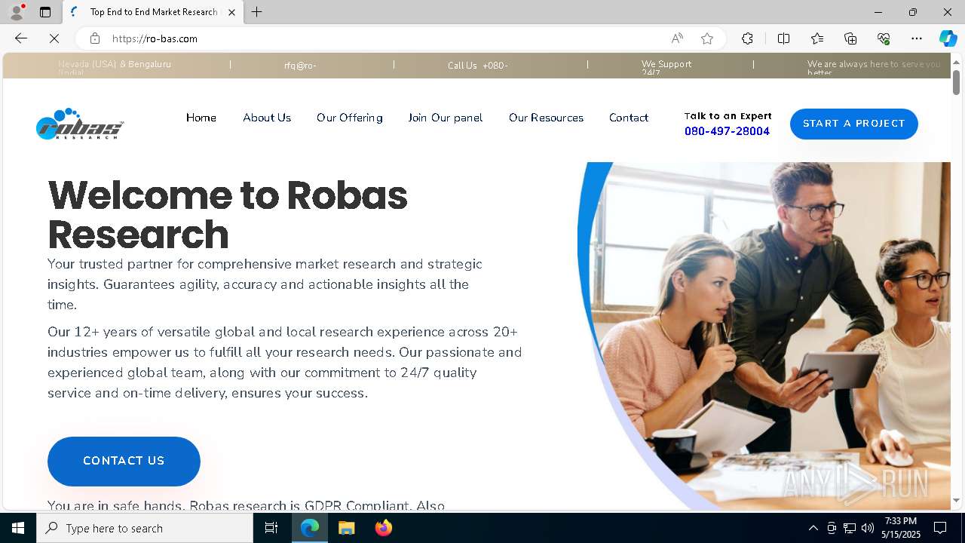
Task: Open Join Our panel page
Action: click(446, 118)
